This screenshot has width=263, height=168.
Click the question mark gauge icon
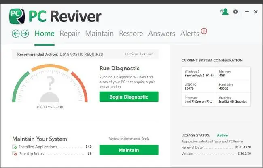click(x=50, y=89)
